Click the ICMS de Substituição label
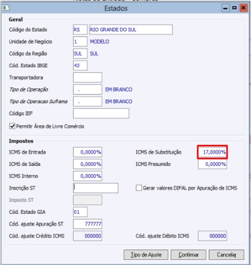This screenshot has height=265, width=251. [159, 152]
